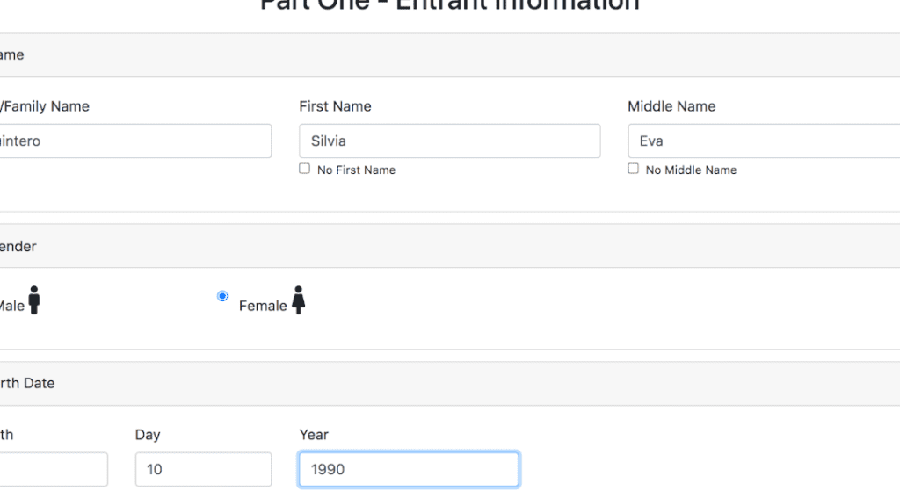Click the Day field label
This screenshot has height=491, width=900.
coord(148,435)
